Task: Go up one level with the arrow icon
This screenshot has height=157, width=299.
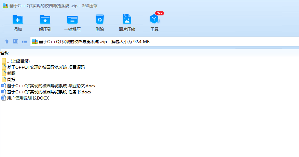Action: (x=7, y=41)
